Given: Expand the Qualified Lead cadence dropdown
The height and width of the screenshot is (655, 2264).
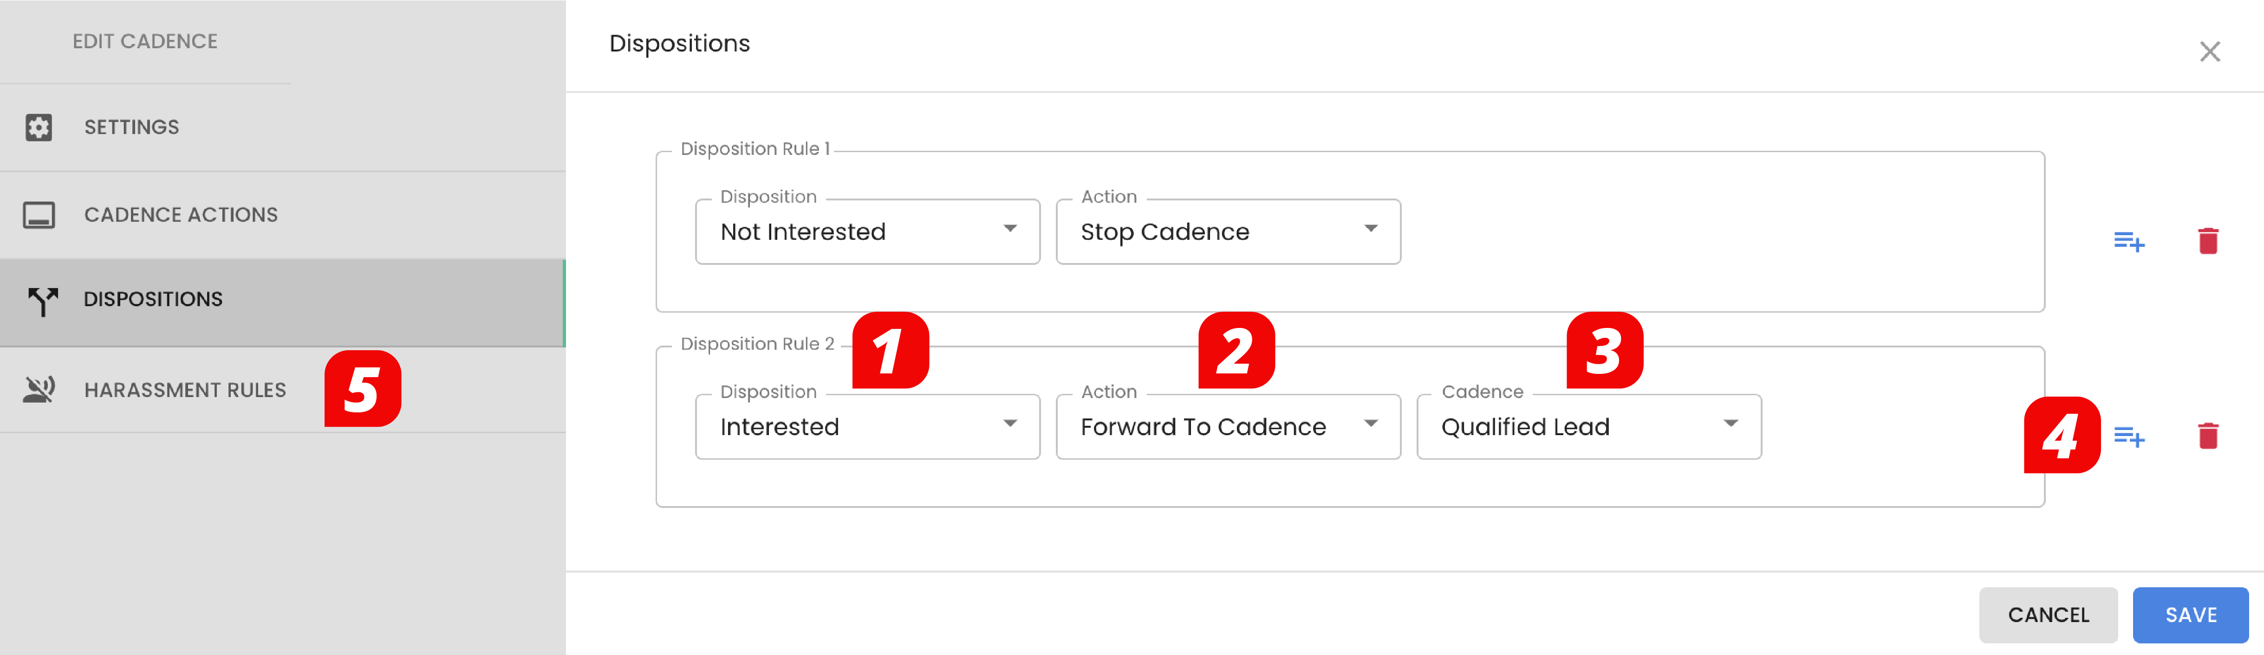Looking at the screenshot, I should (1589, 427).
